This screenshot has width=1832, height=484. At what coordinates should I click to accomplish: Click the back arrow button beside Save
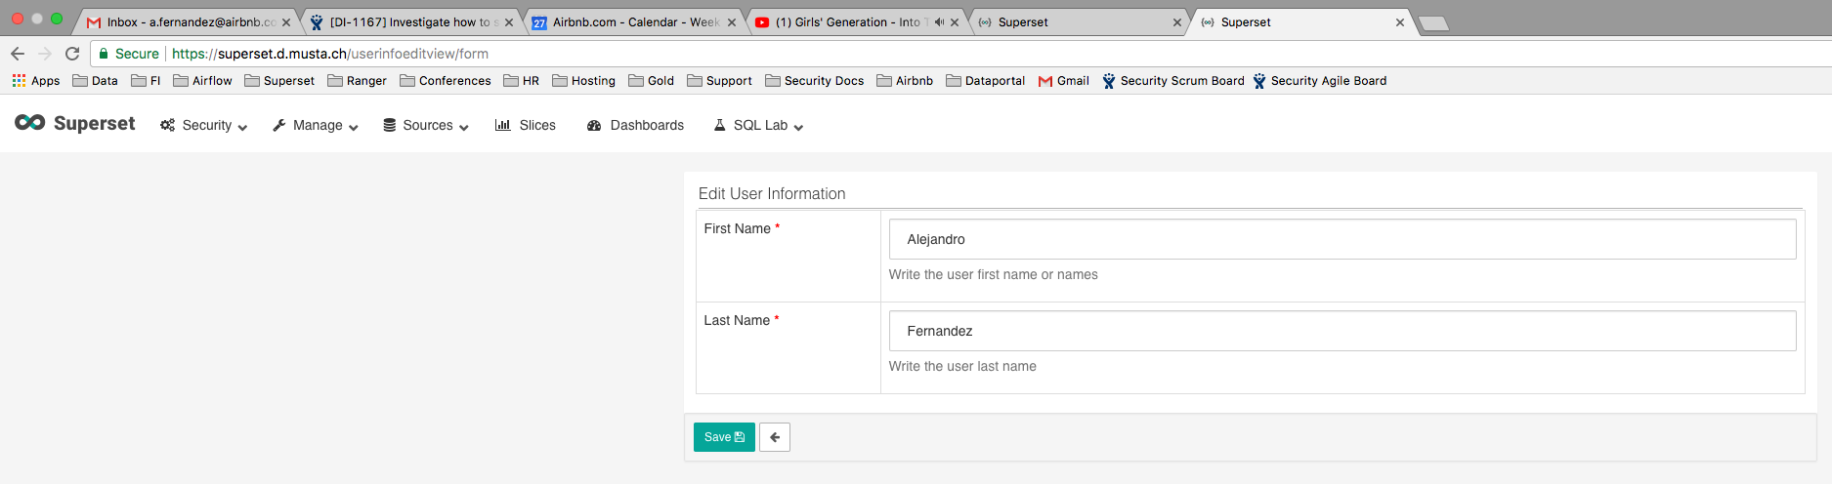click(775, 437)
